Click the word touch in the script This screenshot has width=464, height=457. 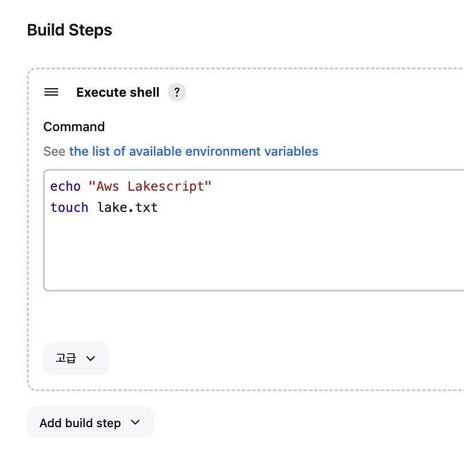[69, 207]
